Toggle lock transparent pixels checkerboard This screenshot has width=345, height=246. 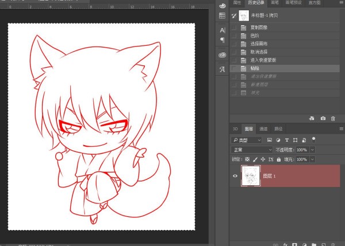pos(247,159)
